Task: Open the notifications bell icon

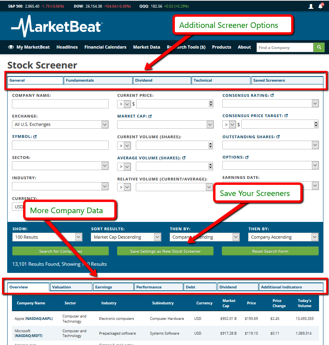Action: 321,6
